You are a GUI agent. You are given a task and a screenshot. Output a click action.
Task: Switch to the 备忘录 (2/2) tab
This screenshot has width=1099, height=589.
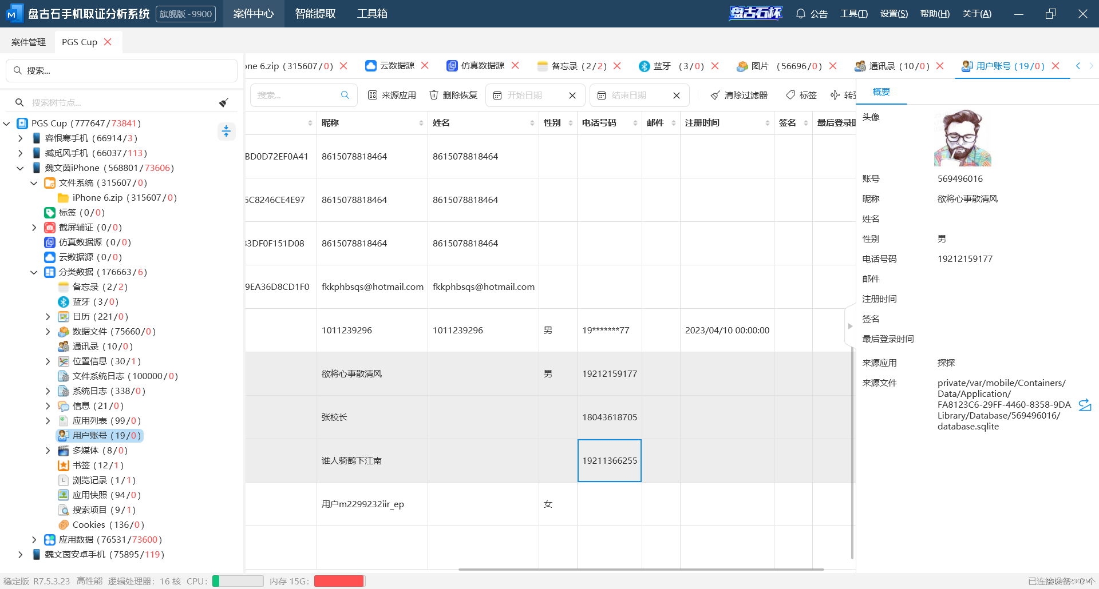click(578, 66)
